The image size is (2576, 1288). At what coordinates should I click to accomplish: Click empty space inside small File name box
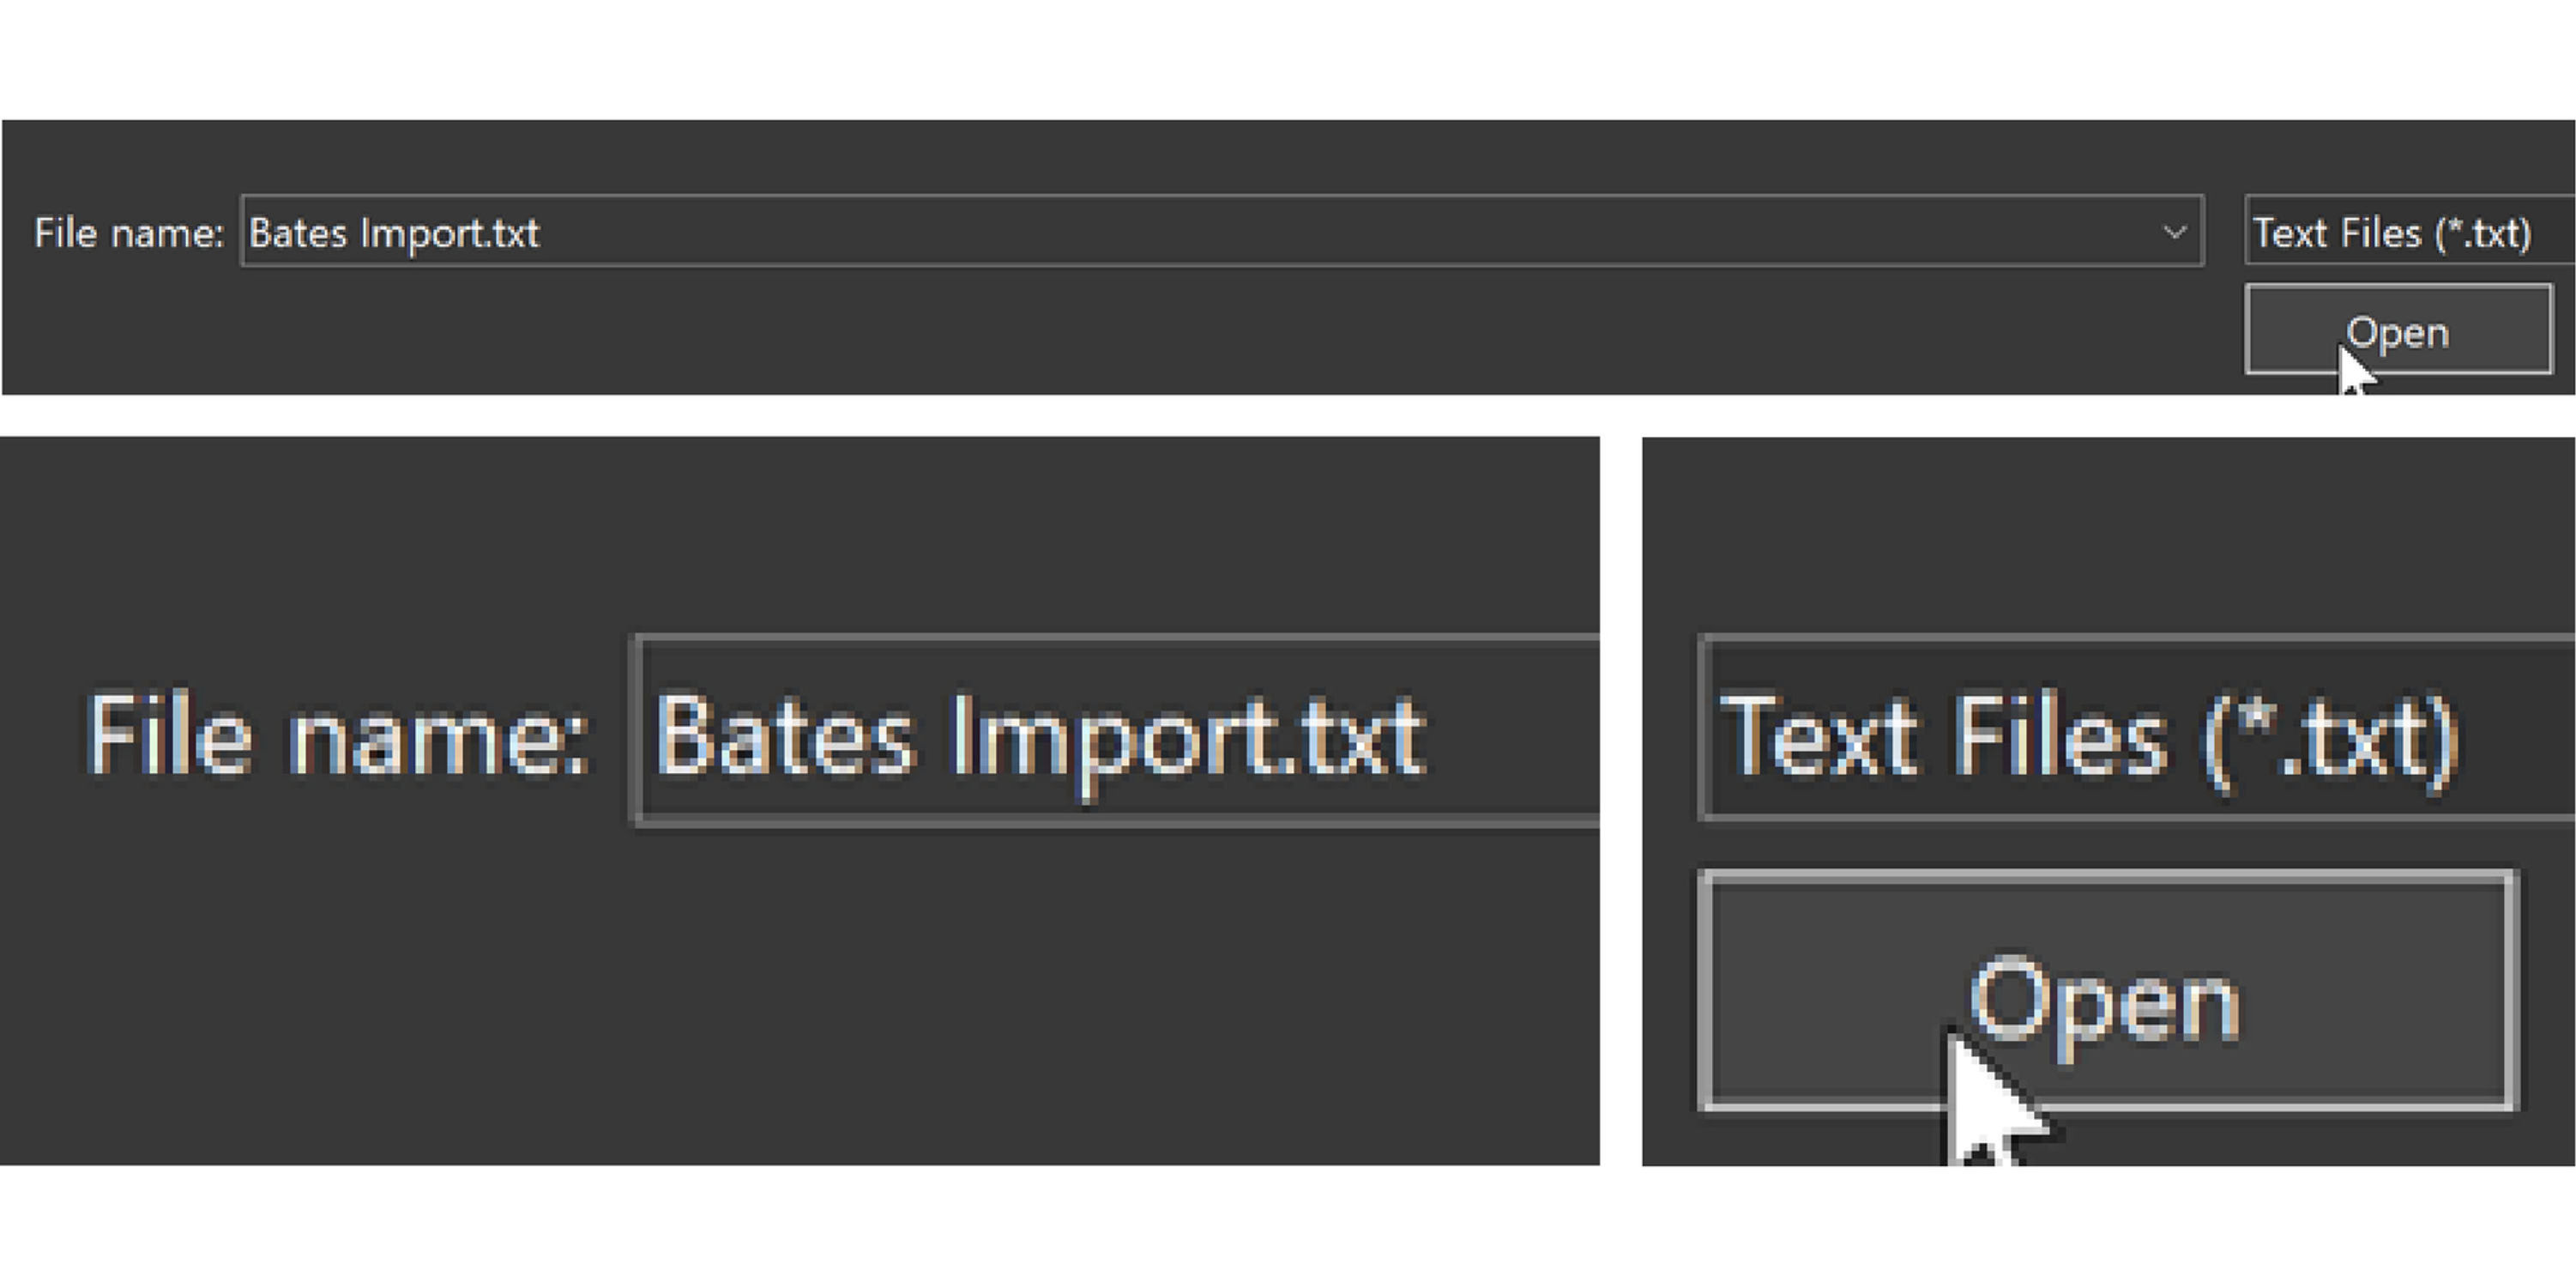point(1300,233)
